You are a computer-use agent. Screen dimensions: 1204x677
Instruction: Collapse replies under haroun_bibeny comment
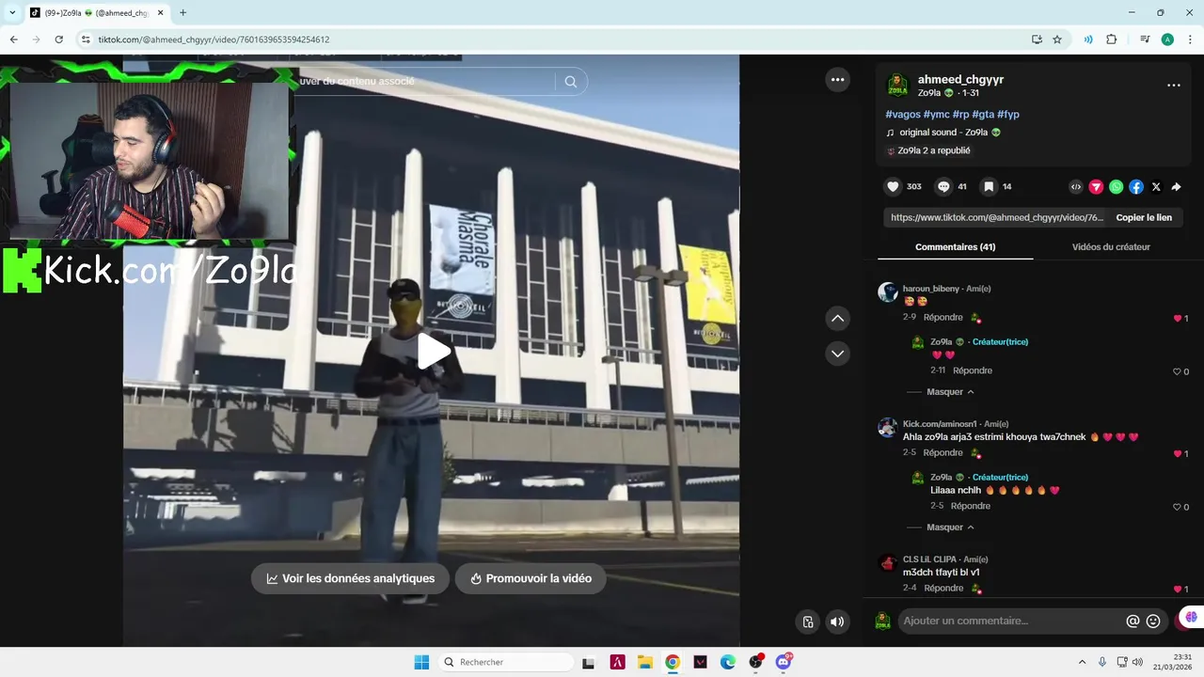point(950,392)
